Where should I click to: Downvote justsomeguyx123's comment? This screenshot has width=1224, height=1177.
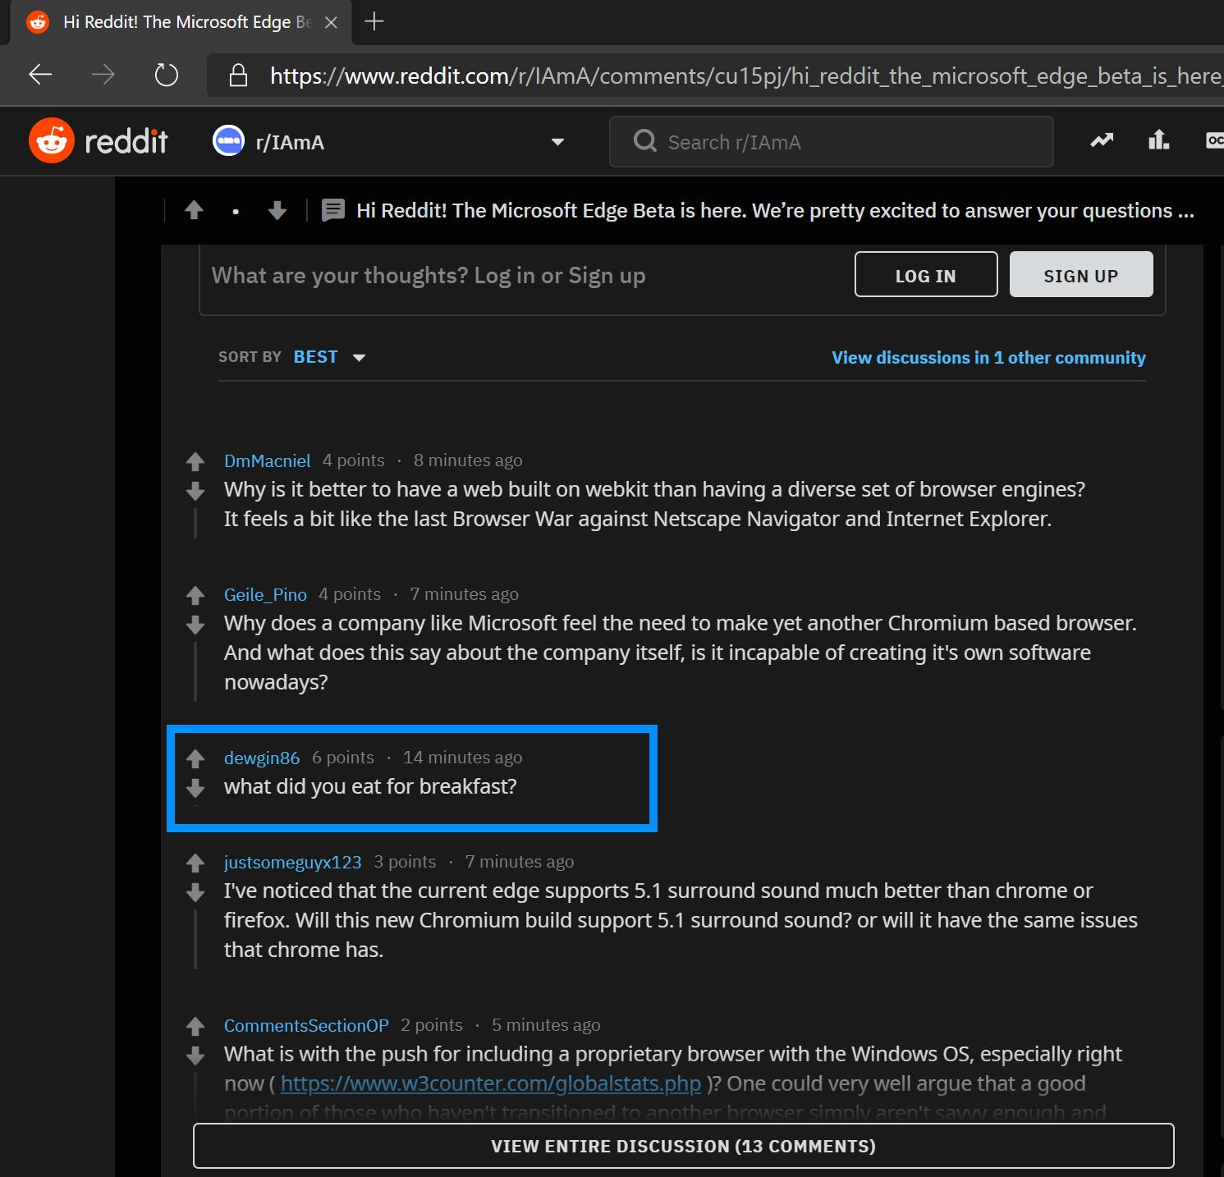pyautogui.click(x=195, y=892)
